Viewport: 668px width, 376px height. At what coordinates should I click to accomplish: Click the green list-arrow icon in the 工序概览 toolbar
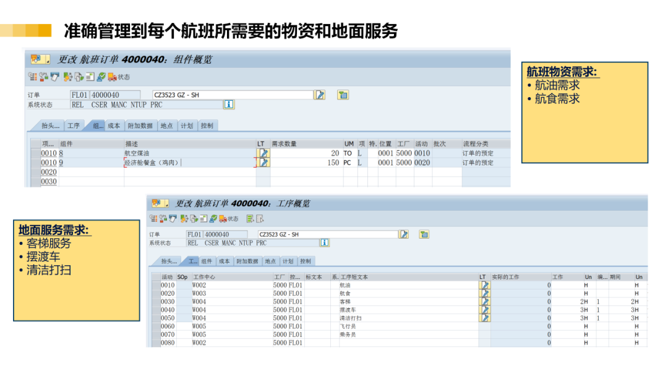(250, 218)
